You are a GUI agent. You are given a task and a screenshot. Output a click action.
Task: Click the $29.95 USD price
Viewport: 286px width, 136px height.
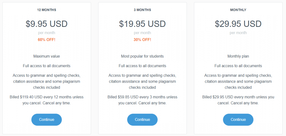pyautogui.click(x=238, y=24)
